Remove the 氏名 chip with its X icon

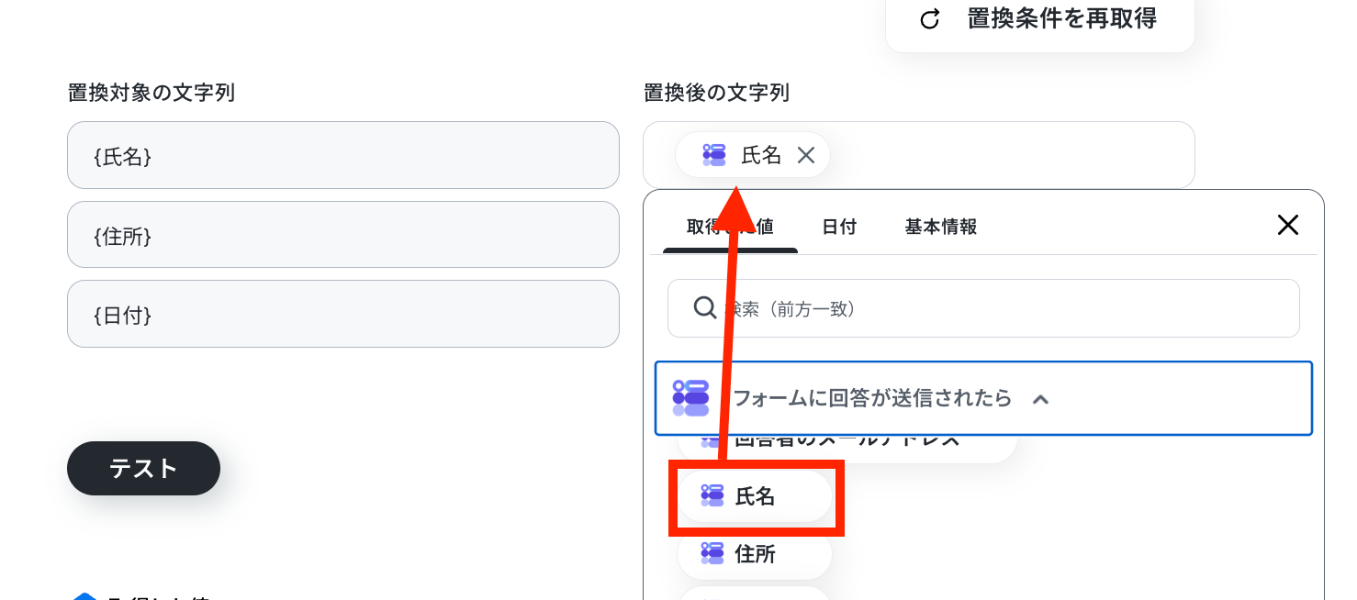click(x=806, y=155)
